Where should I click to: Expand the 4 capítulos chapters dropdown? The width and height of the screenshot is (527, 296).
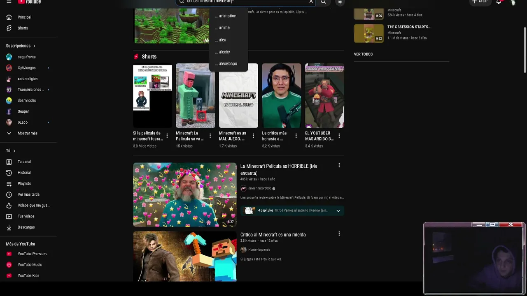338,211
